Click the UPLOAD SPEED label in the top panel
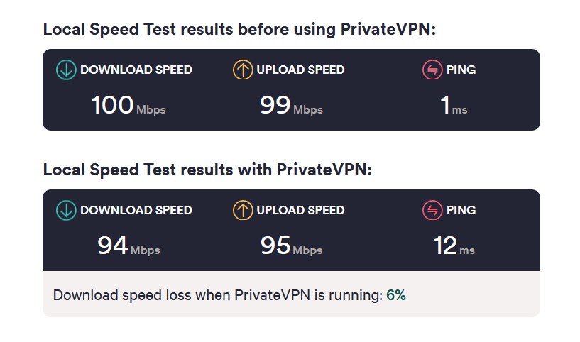 pos(300,70)
